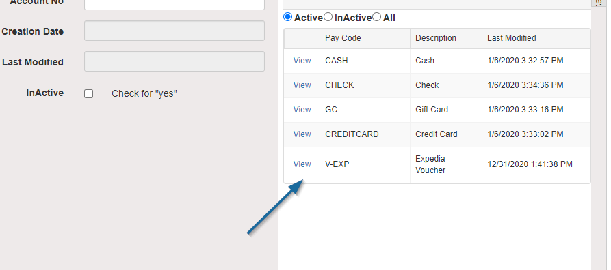Screen dimensions: 611x270
Task: Click the Credit Card description cell
Action: pos(446,134)
